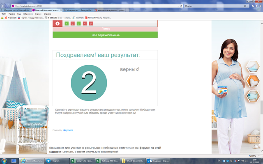The width and height of the screenshot is (263, 164).
Task: Click the scrollbar down arrow
Action: point(261,151)
